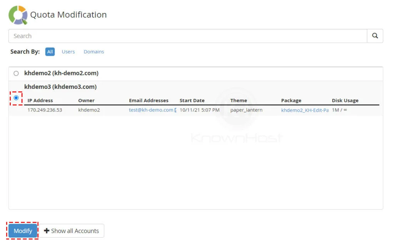
Task: Open the test@kh-demo.com email link
Action: (x=151, y=110)
